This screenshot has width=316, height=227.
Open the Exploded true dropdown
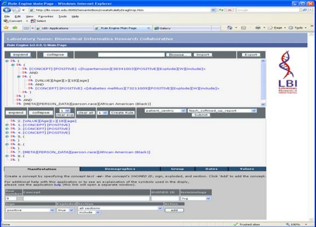66,210
